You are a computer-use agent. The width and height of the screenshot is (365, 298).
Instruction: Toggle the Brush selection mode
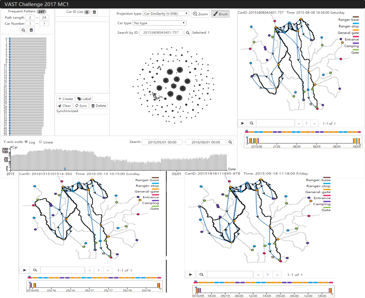[220, 14]
